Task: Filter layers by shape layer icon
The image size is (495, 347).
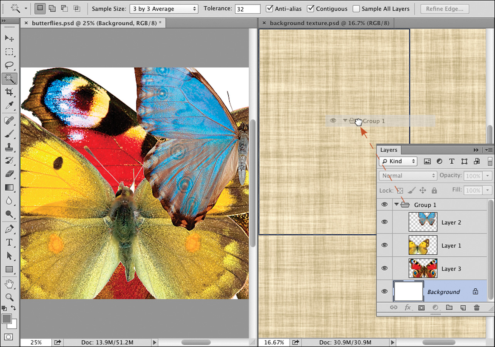Action: pyautogui.click(x=464, y=161)
